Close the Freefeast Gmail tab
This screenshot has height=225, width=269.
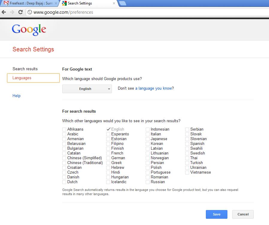click(56, 4)
